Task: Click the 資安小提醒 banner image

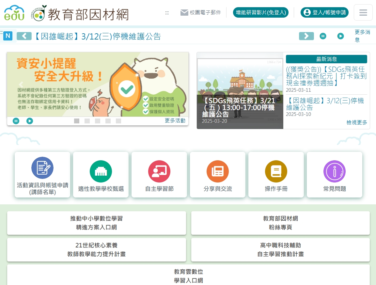Action: (98, 85)
